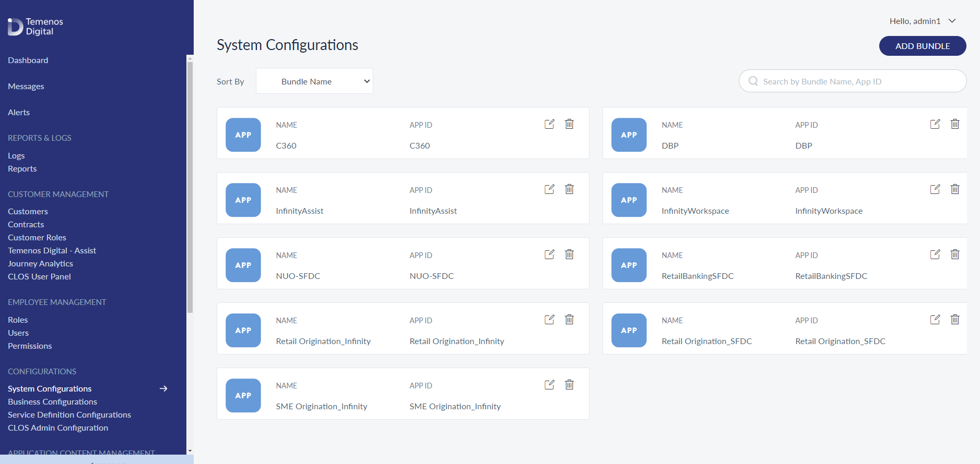The width and height of the screenshot is (980, 464).
Task: Delete the NUO-SFDC bundle
Action: tap(569, 254)
